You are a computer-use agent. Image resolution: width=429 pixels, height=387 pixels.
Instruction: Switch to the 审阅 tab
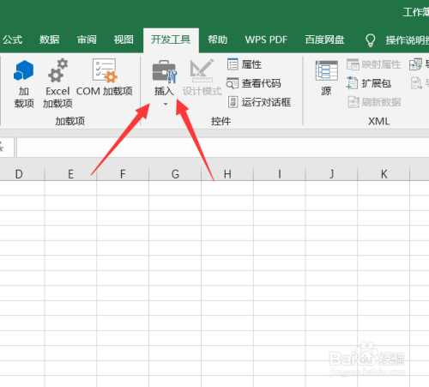tap(87, 39)
